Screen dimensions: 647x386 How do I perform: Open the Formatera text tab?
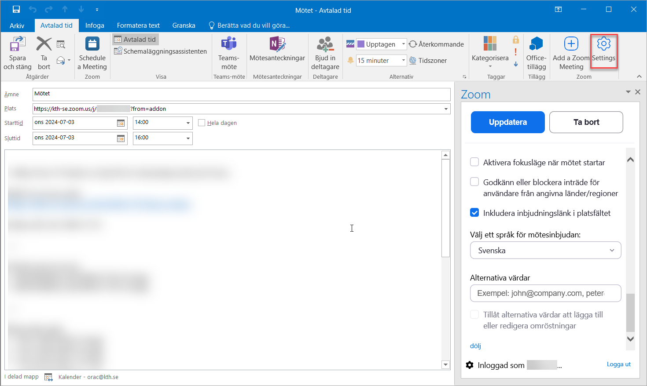click(x=138, y=25)
